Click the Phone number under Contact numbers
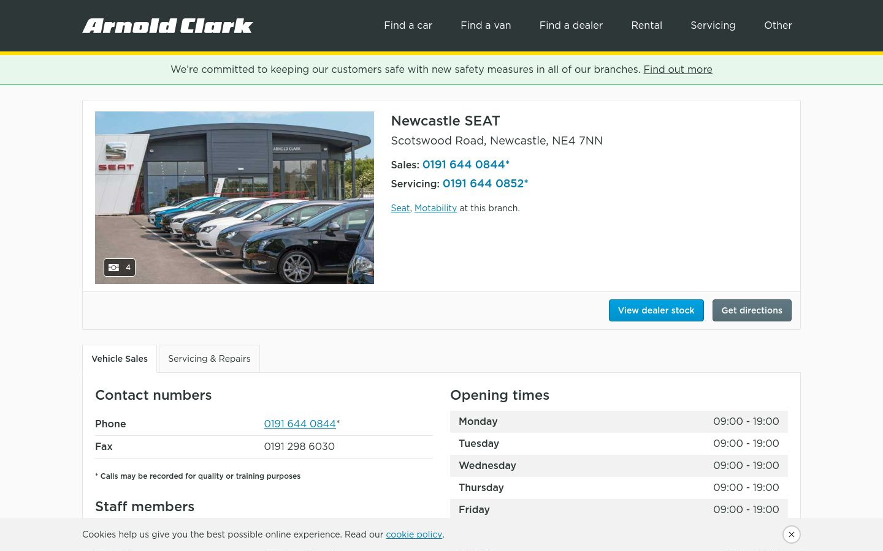Image resolution: width=883 pixels, height=551 pixels. tap(300, 424)
